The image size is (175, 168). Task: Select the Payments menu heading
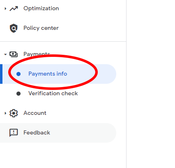[x=37, y=54]
